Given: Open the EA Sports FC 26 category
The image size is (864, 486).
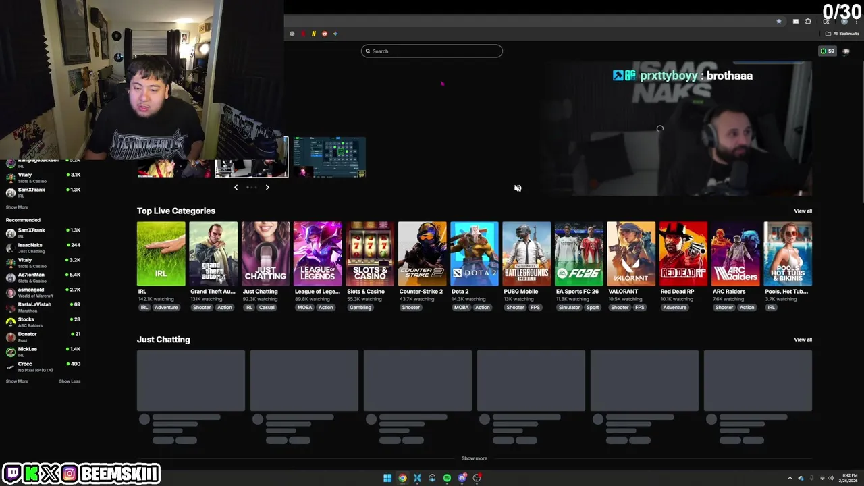Looking at the screenshot, I should (x=579, y=254).
